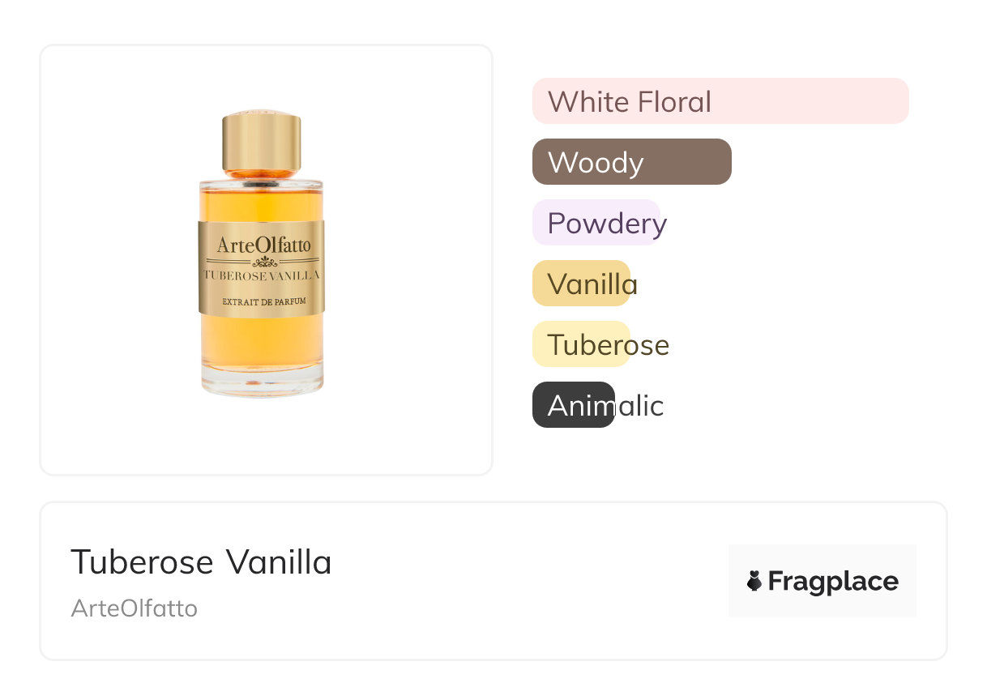The width and height of the screenshot is (987, 700).
Task: Select the brown Woody accord bar
Action: [631, 162]
